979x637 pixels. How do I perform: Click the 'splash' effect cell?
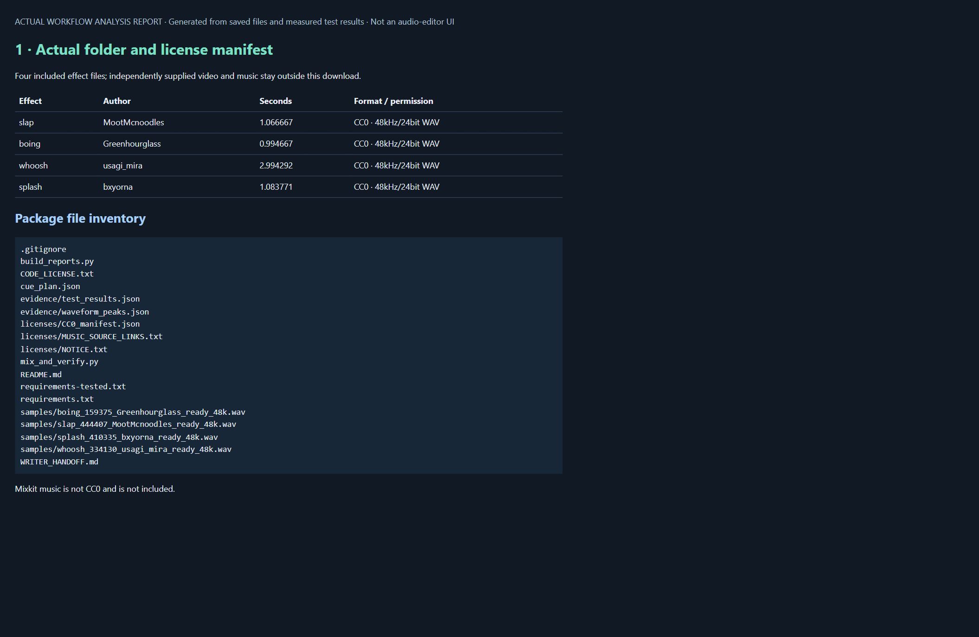click(31, 187)
